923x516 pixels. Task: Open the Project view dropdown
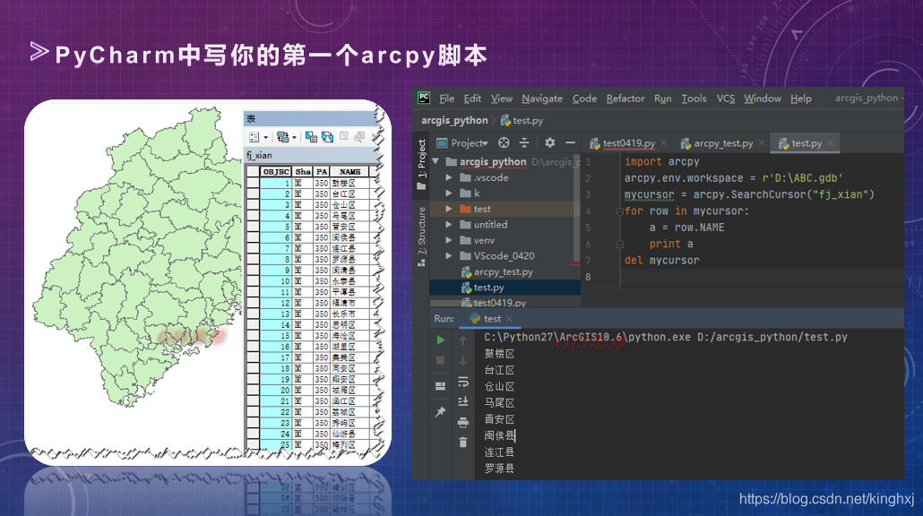467,142
